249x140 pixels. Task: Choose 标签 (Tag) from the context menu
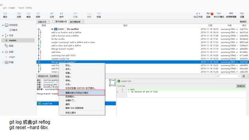pos(82,77)
